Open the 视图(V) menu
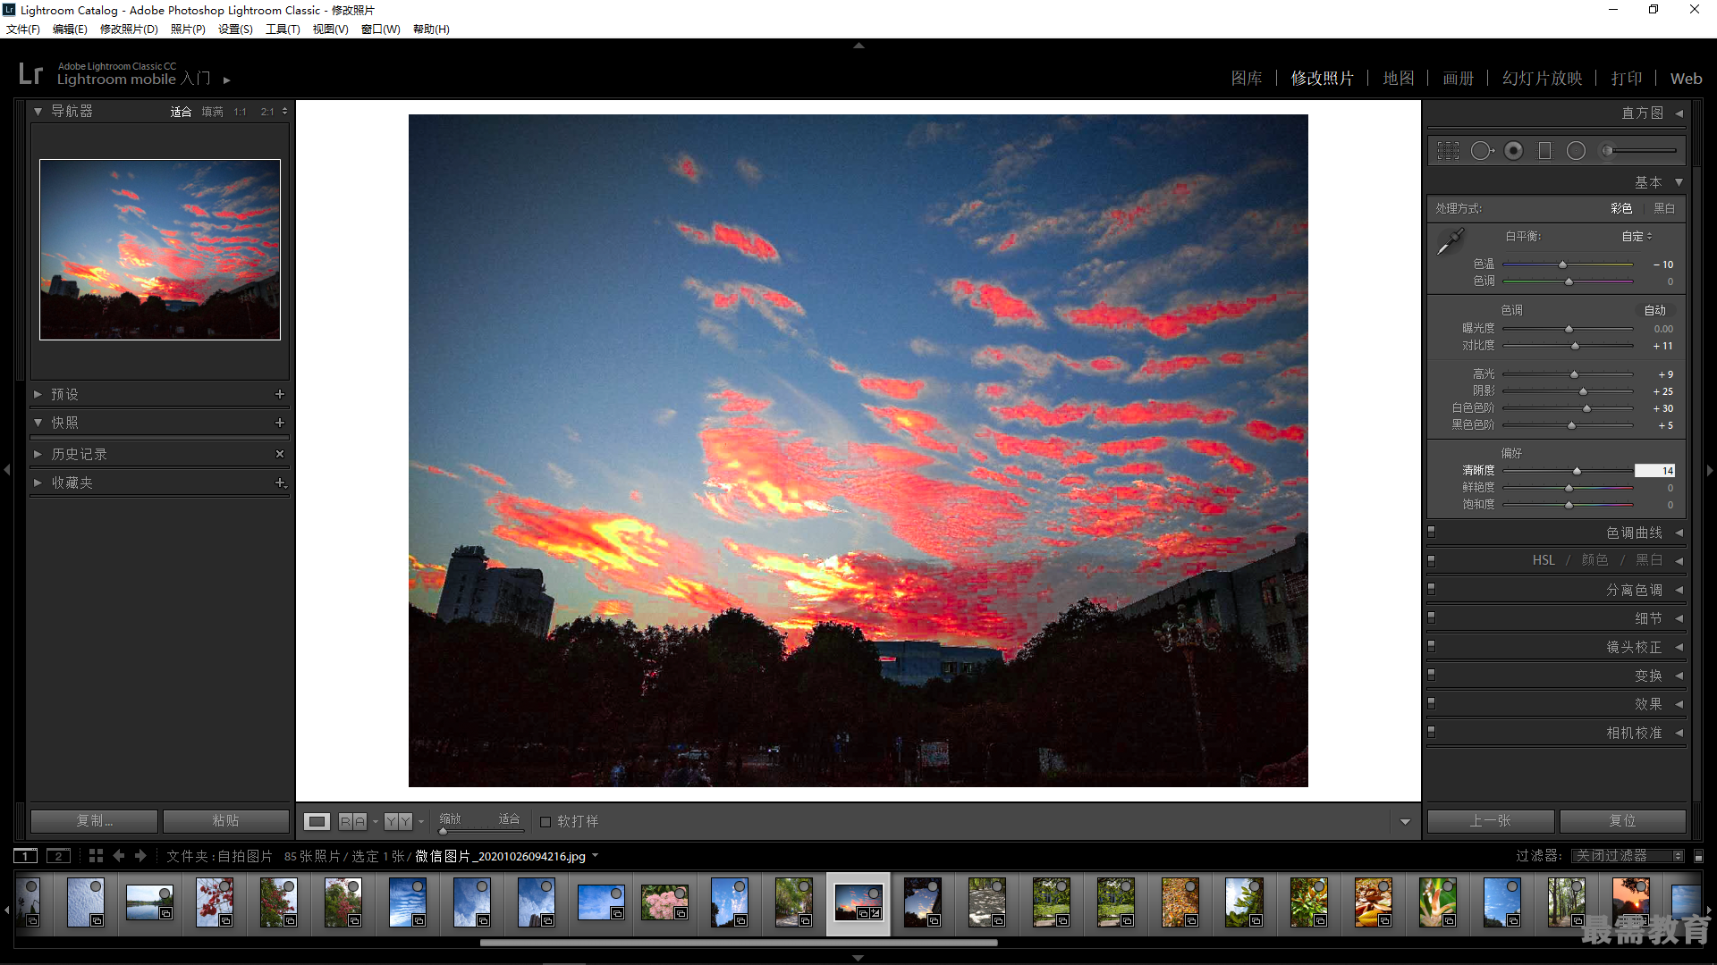 pos(330,29)
